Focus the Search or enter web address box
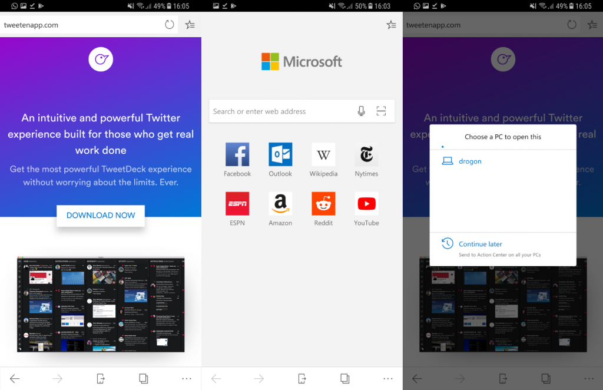Screen dimensions: 603x390 point(302,111)
